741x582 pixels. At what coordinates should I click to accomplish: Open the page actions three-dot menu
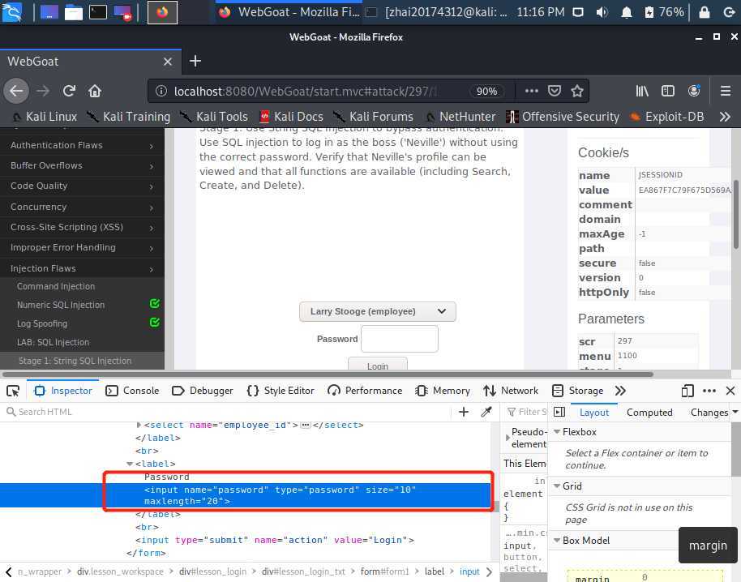click(532, 91)
